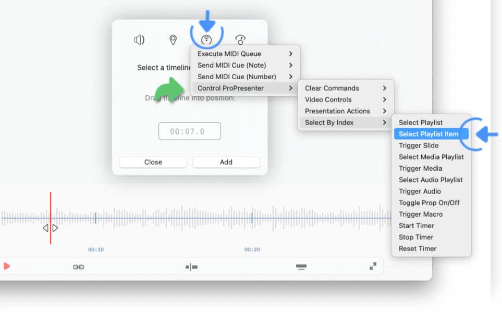
Task: Choose Trigger Slide menu item
Action: 431,146
